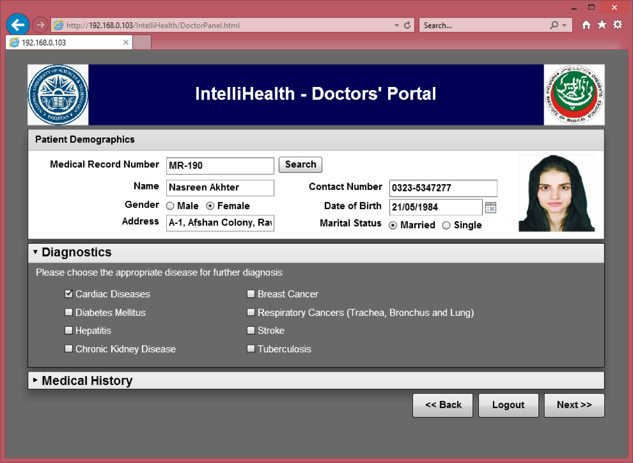The image size is (633, 463).
Task: Expand the Medical History section
Action: pyautogui.click(x=35, y=380)
